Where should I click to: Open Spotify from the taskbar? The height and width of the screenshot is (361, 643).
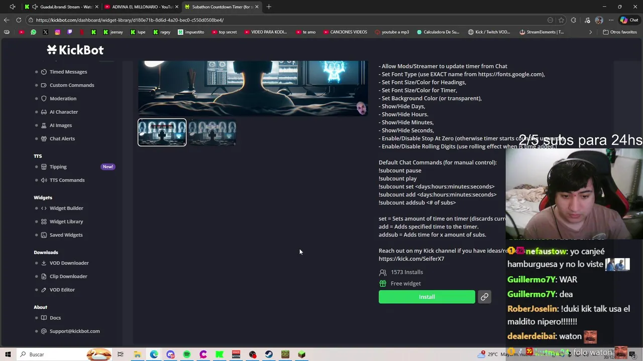(x=186, y=354)
